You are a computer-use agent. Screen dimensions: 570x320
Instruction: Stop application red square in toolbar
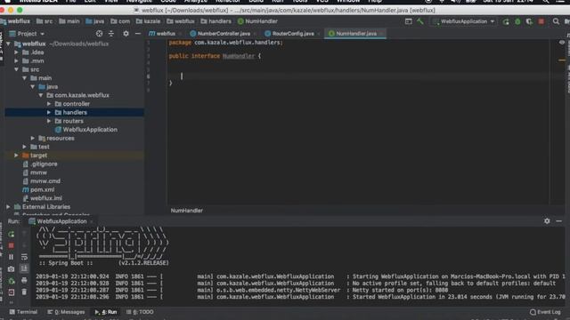tap(541, 21)
